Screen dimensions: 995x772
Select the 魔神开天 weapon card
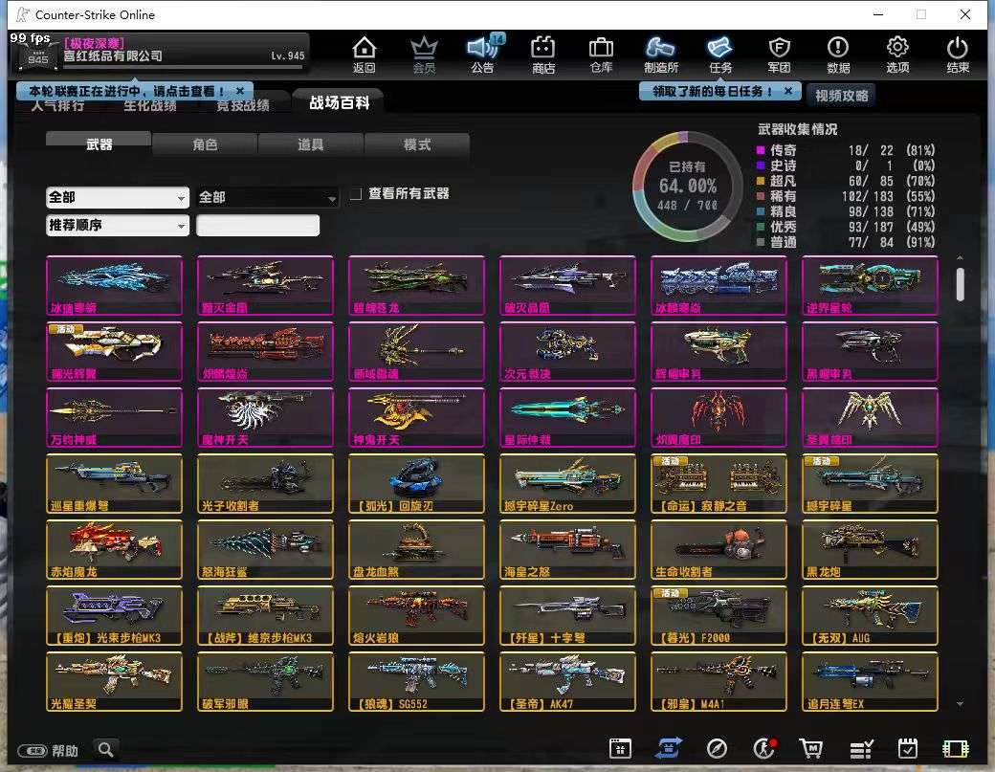[265, 417]
